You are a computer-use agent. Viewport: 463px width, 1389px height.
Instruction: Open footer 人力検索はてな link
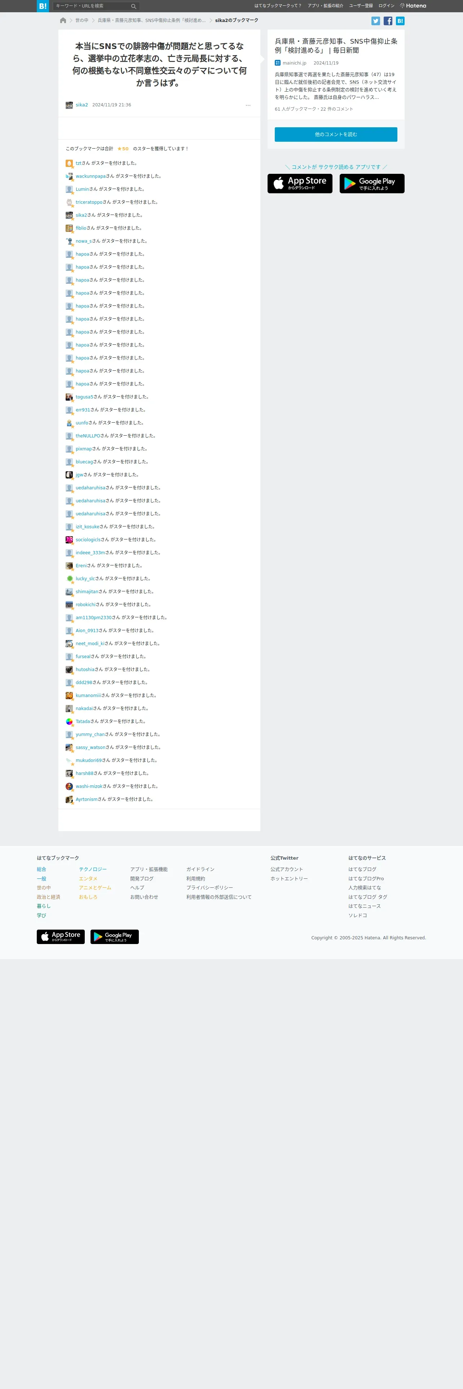click(x=364, y=887)
